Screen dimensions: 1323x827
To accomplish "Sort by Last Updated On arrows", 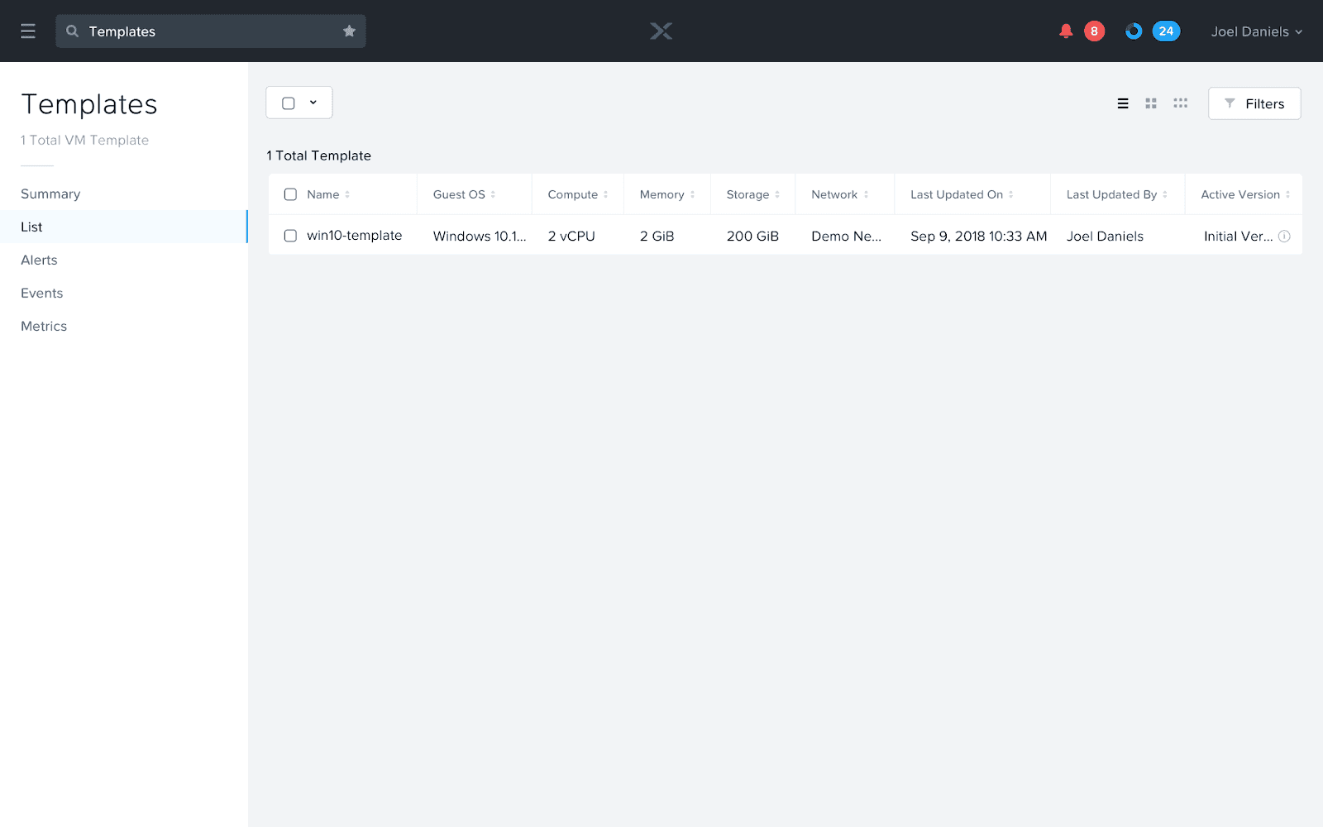I will click(x=1010, y=195).
